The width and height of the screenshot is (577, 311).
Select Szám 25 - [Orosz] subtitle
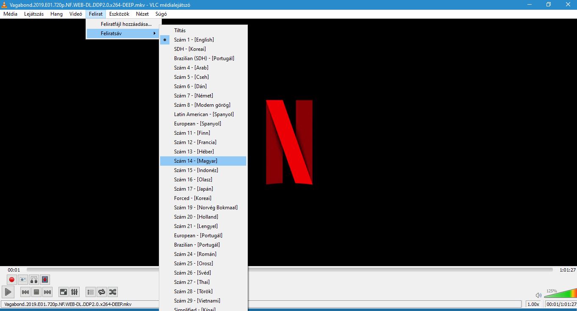point(203,264)
